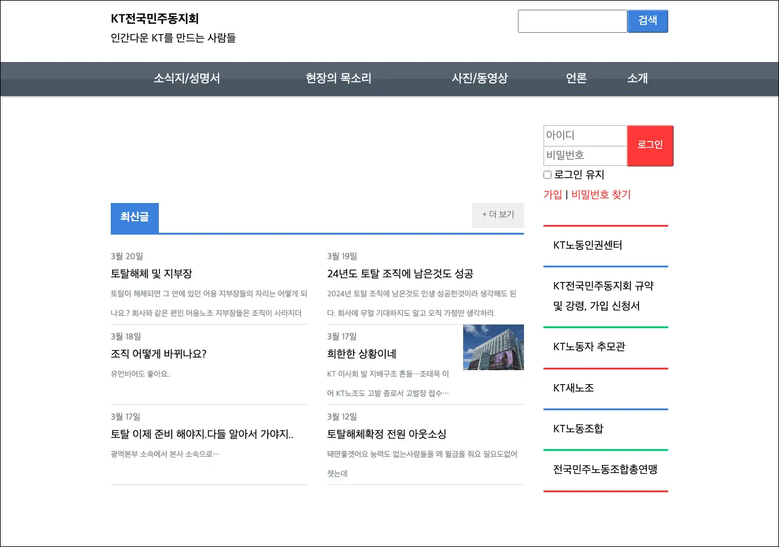Image resolution: width=779 pixels, height=547 pixels.
Task: Click the 아이디 input field
Action: (x=585, y=136)
